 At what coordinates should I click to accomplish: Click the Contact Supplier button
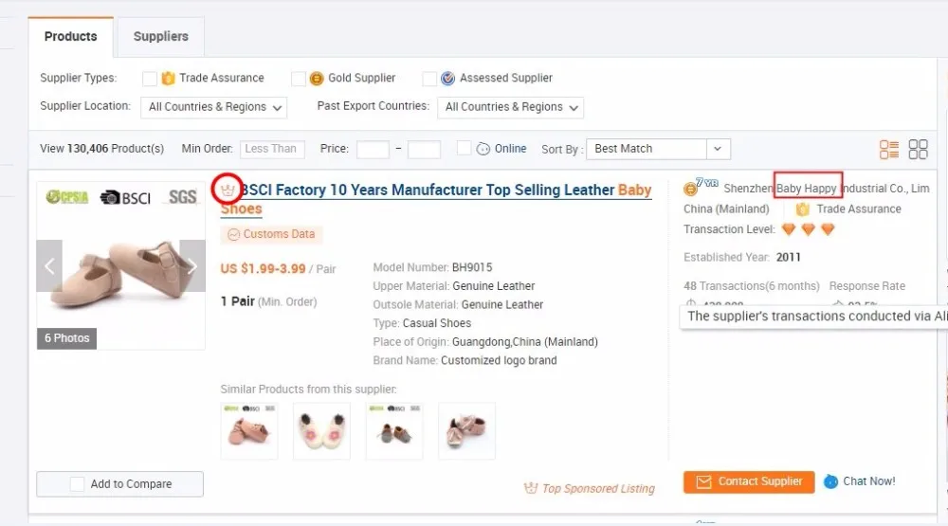[x=749, y=481]
